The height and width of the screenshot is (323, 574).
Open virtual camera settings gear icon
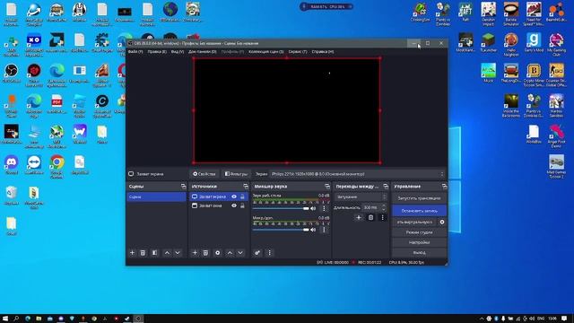[x=442, y=222]
